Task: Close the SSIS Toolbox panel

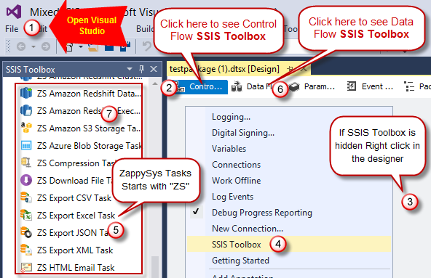Action: [154, 69]
